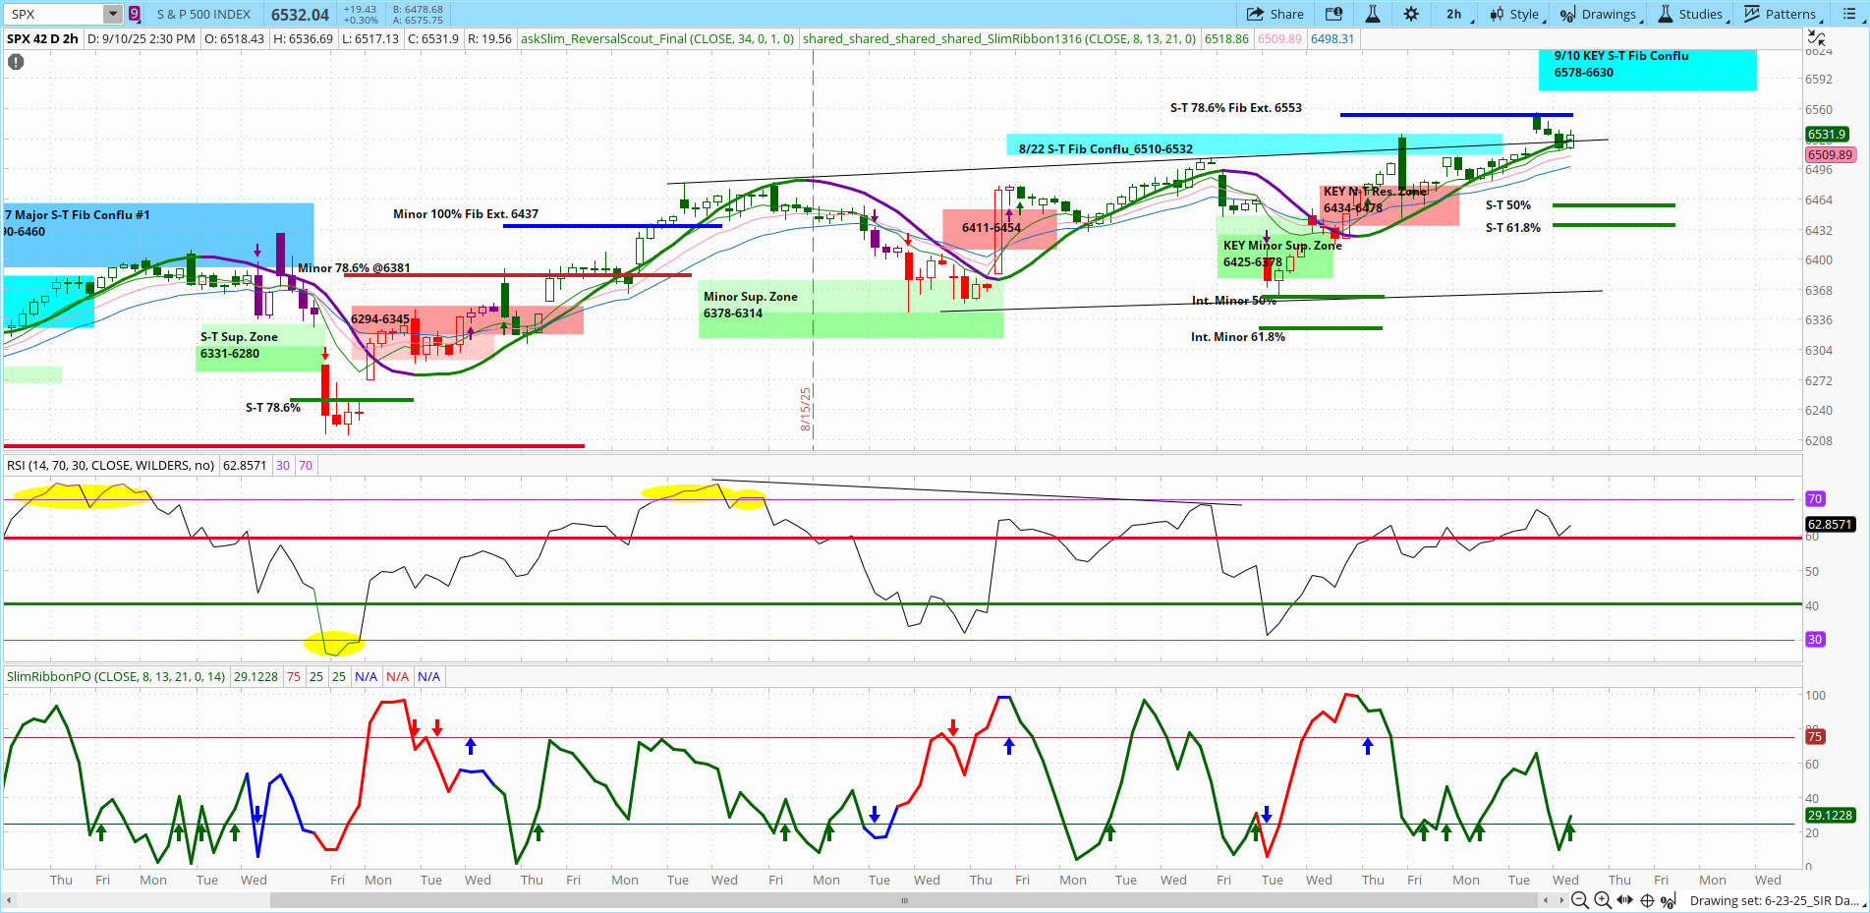Select the zoom-in magnifier in the status bar
Screen dimensions: 1870x913
click(1602, 900)
